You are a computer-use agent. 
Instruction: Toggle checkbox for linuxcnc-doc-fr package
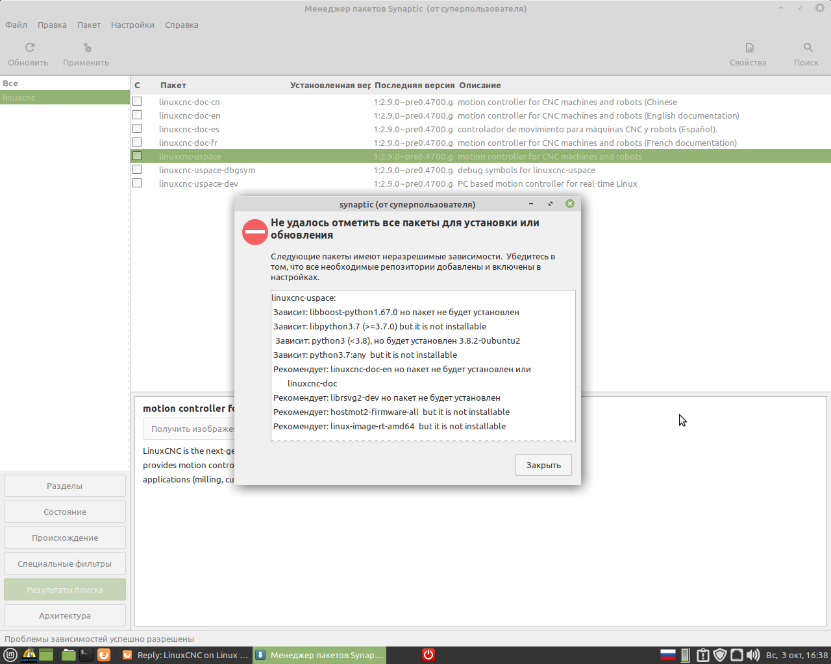tap(137, 143)
